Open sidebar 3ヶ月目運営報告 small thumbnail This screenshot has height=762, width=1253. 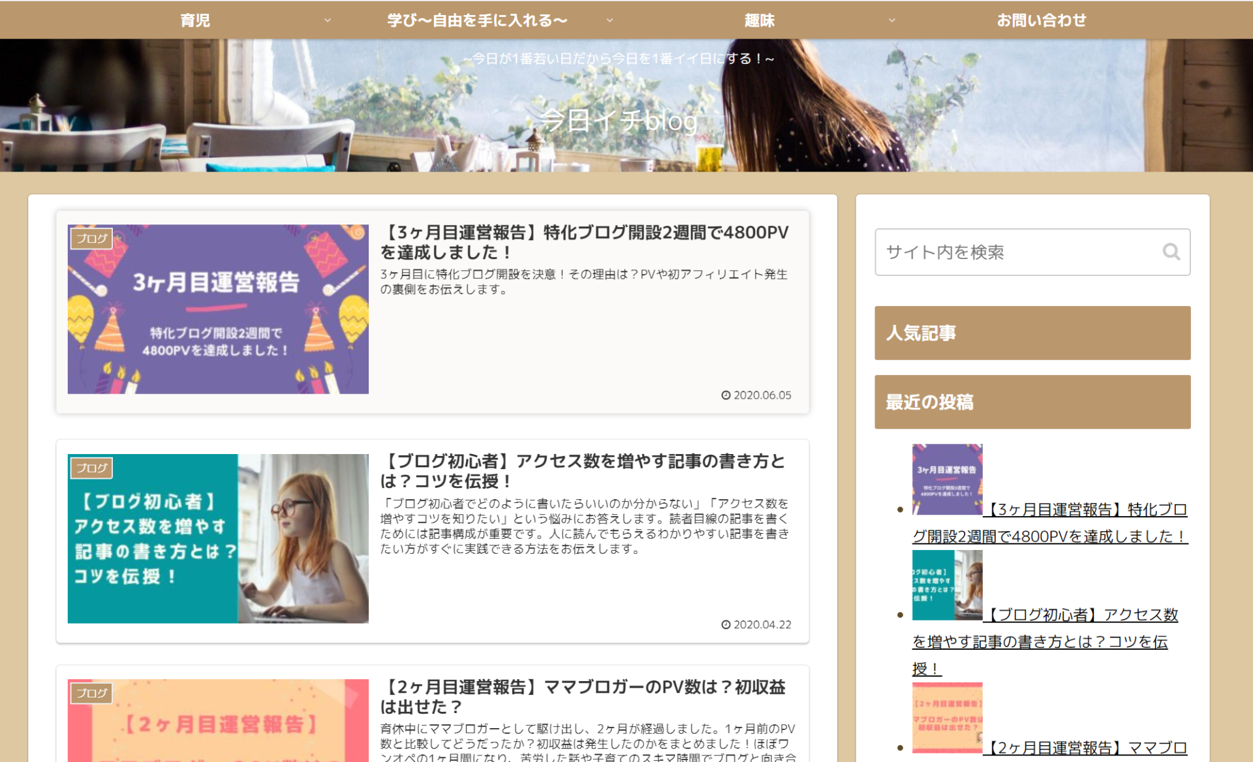pos(947,480)
